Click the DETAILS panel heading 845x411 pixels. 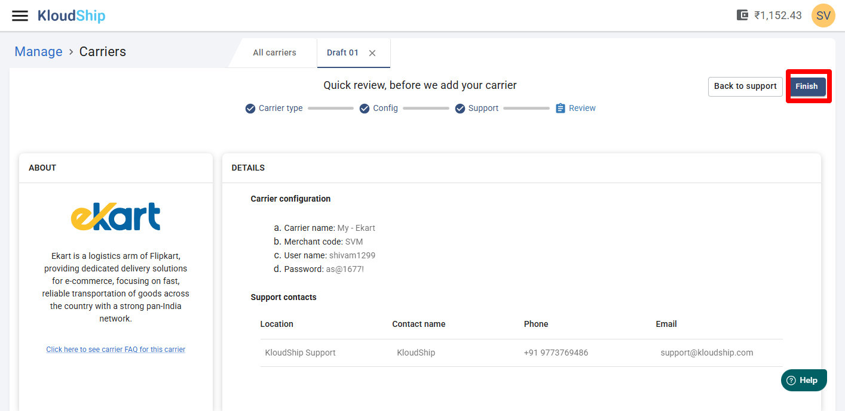coord(248,168)
